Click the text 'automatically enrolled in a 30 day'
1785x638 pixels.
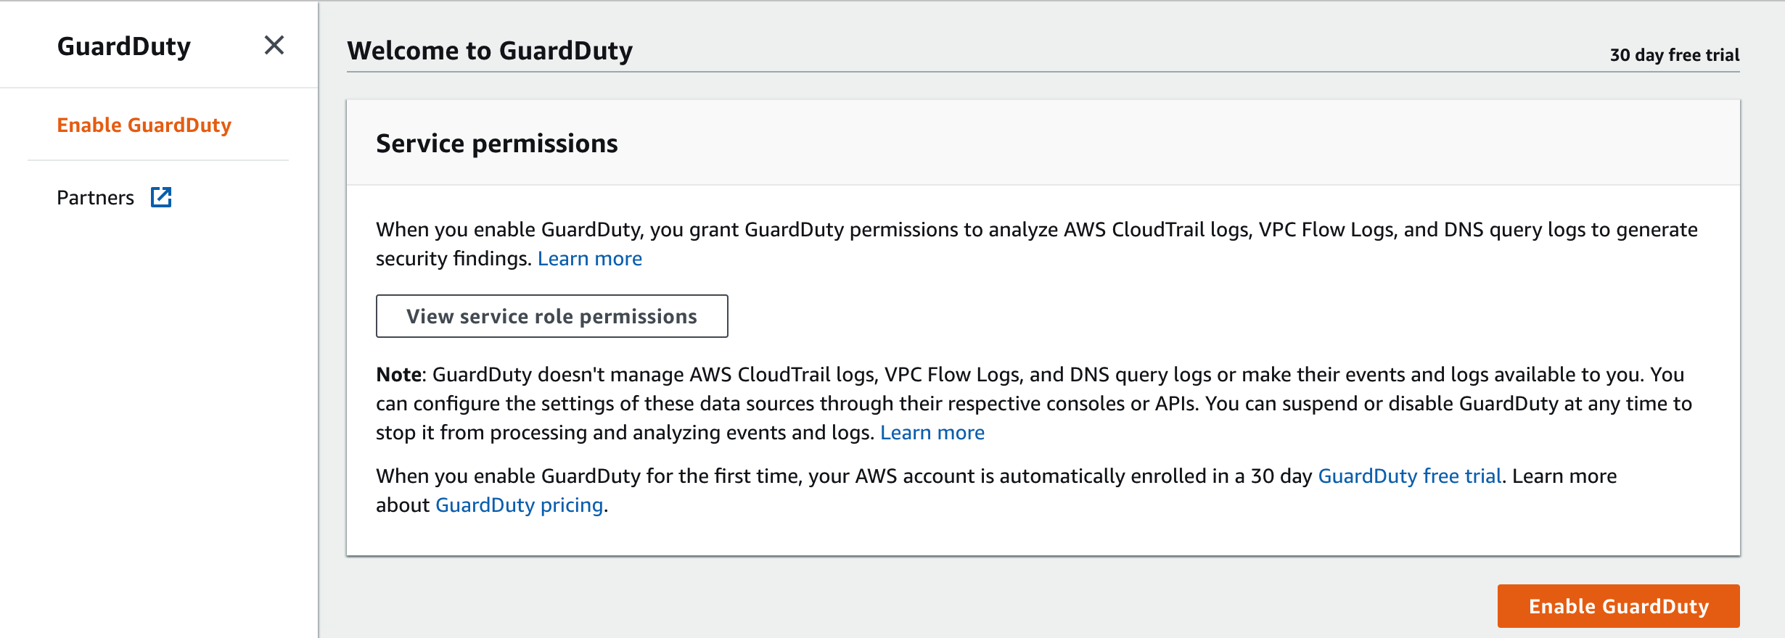point(1156,476)
